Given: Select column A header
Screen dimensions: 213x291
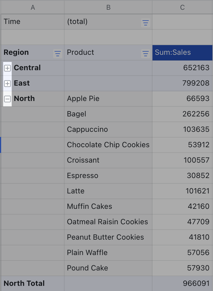Looking at the screenshot, I should [33, 7].
